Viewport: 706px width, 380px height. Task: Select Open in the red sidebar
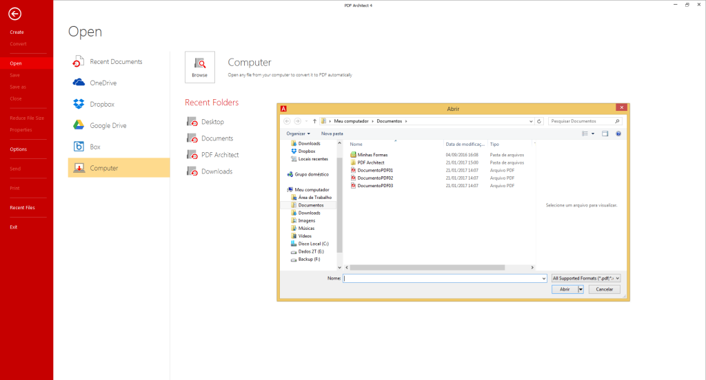coord(16,63)
